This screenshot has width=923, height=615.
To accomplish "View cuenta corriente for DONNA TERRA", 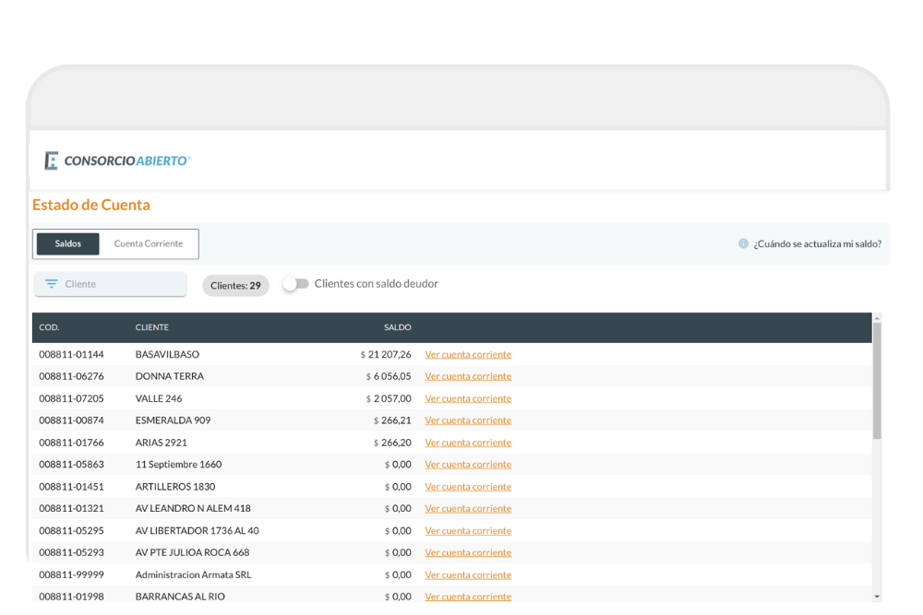I will (x=467, y=376).
